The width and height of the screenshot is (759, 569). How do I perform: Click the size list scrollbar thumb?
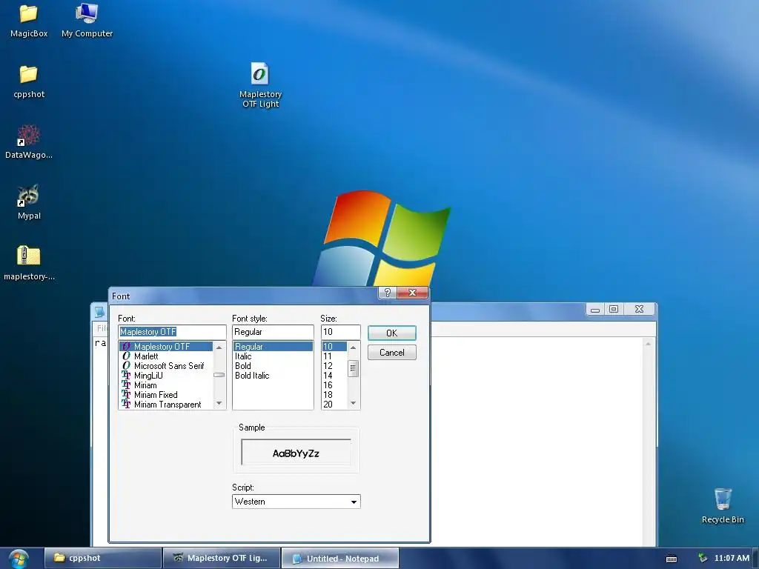coord(353,369)
